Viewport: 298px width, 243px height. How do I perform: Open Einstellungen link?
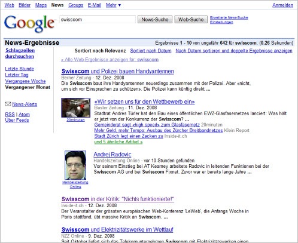click(221, 22)
